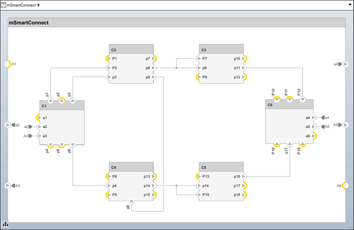
Task: Select the a6 port on component C6
Action: (x=314, y=136)
